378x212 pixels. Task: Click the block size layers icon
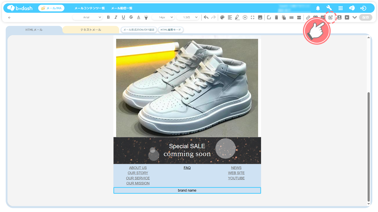[269, 17]
